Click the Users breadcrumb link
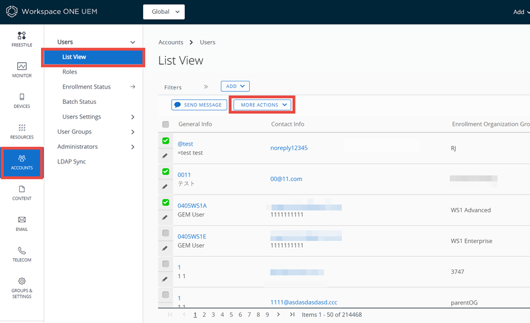This screenshot has height=323, width=530. [x=207, y=42]
